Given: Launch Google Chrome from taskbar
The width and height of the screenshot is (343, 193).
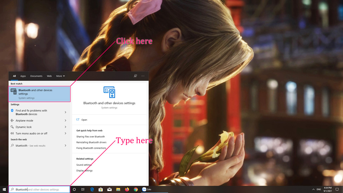Looking at the screenshot, I should click(x=135, y=190).
